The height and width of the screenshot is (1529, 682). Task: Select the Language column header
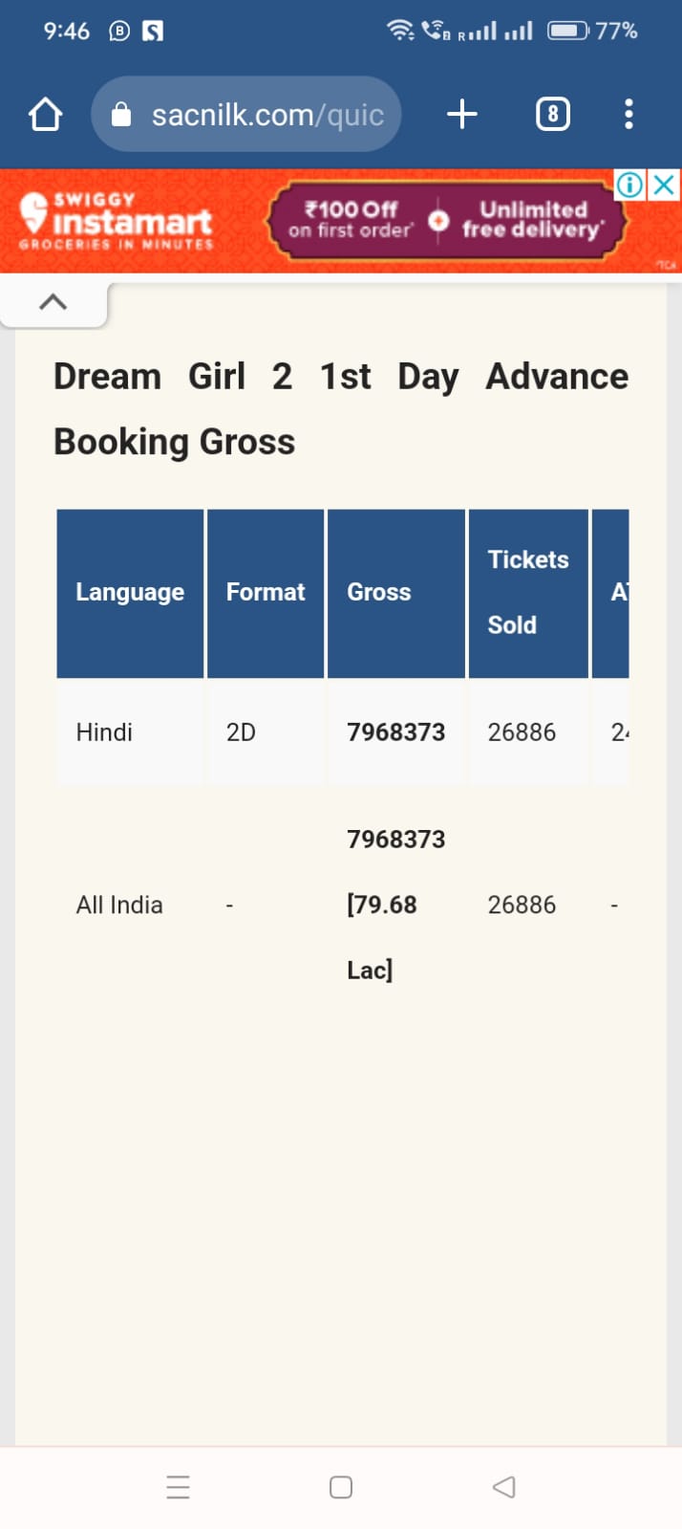(x=130, y=593)
